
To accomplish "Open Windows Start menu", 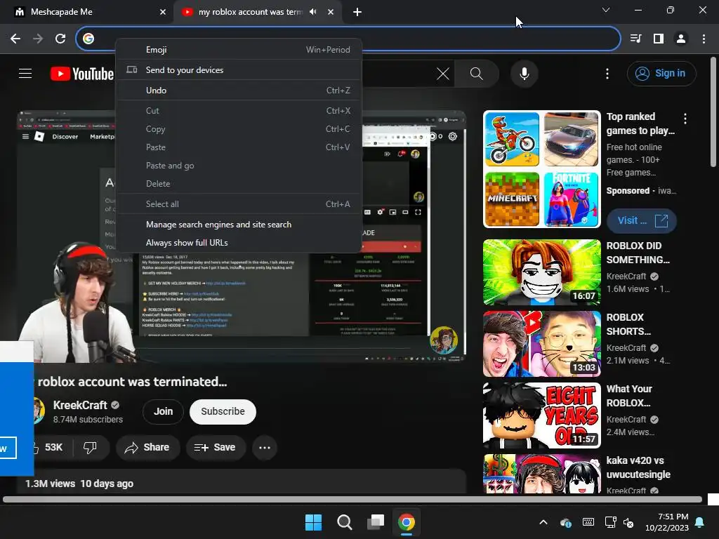I will 314,522.
